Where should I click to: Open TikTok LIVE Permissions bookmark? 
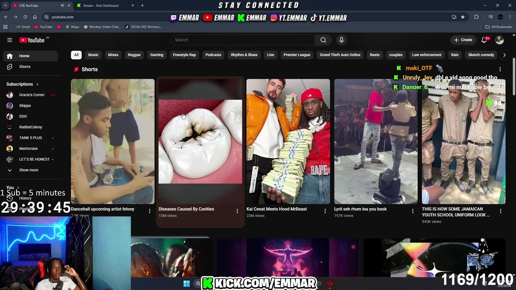click(143, 27)
